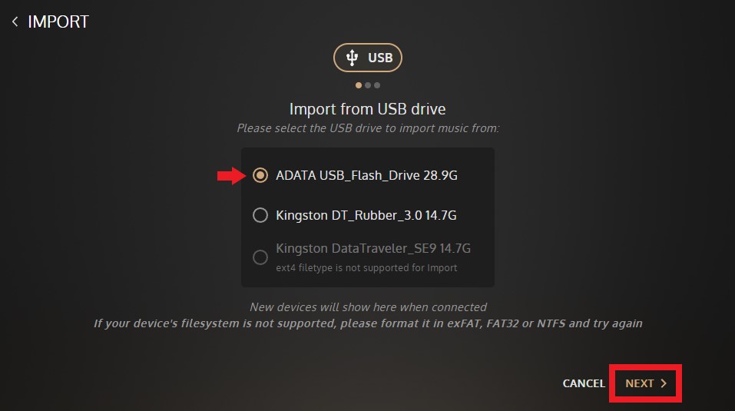Click the USB pill badge
This screenshot has height=411, width=735.
[x=367, y=58]
